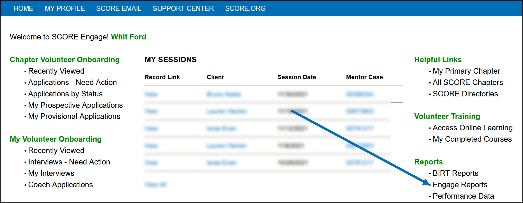Open the HOME menu item
The height and width of the screenshot is (203, 523).
click(x=23, y=8)
